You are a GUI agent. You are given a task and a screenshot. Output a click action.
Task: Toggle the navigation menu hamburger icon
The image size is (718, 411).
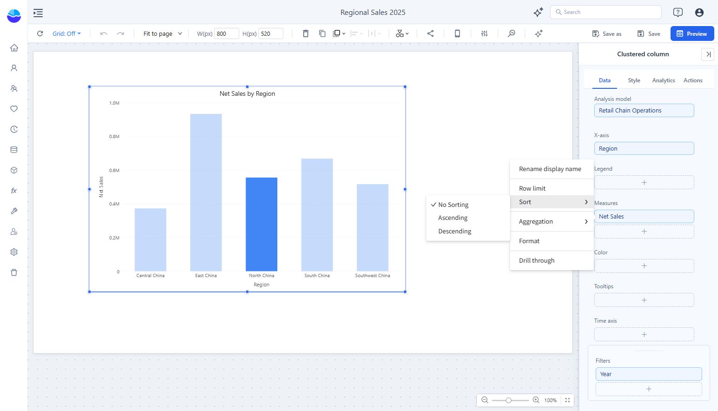[38, 13]
